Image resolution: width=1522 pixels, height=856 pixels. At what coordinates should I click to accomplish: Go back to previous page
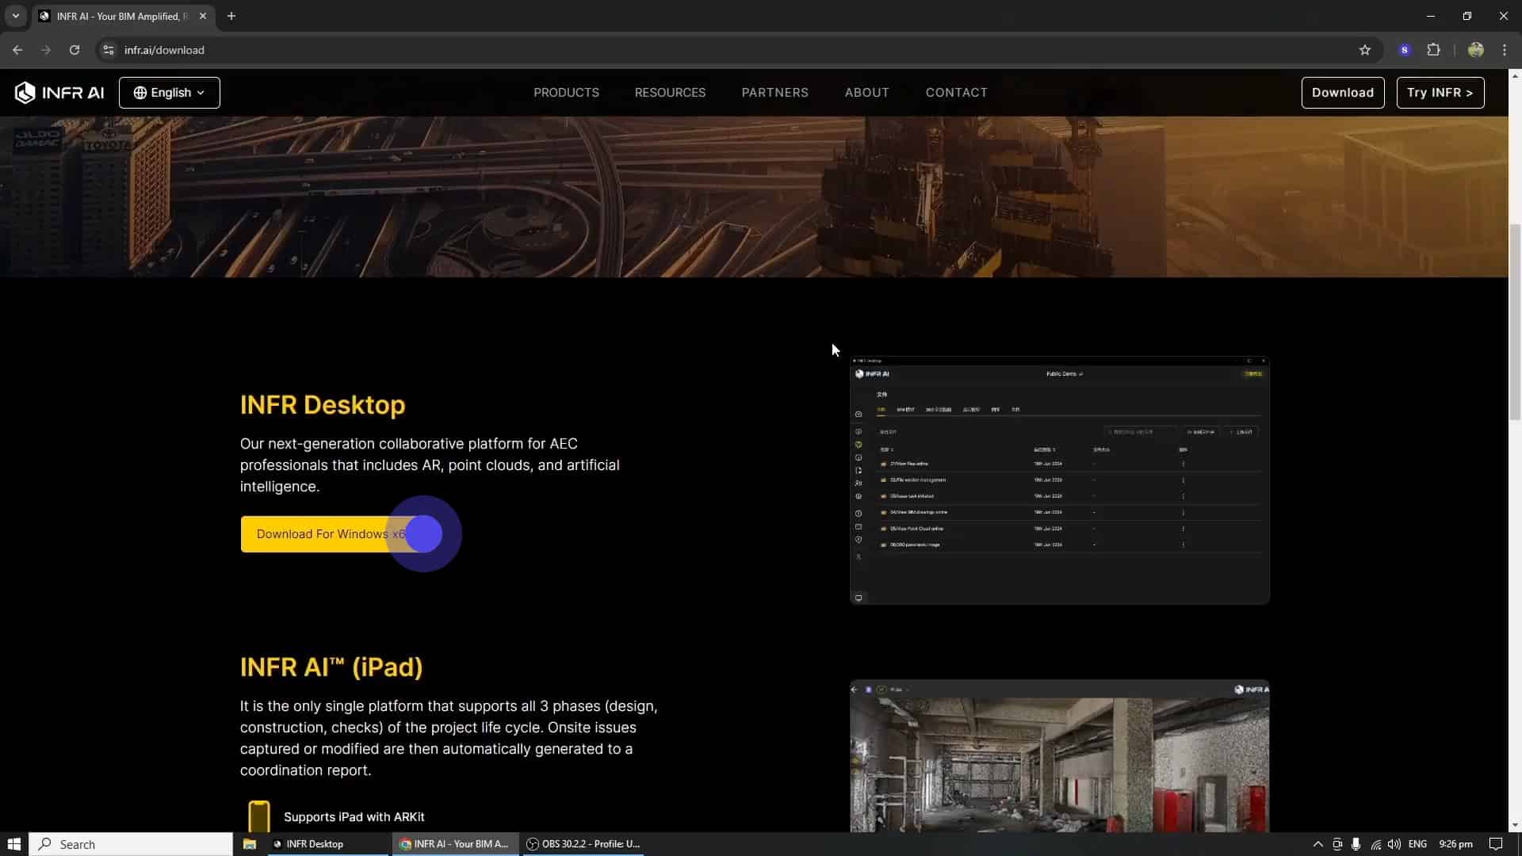click(17, 50)
